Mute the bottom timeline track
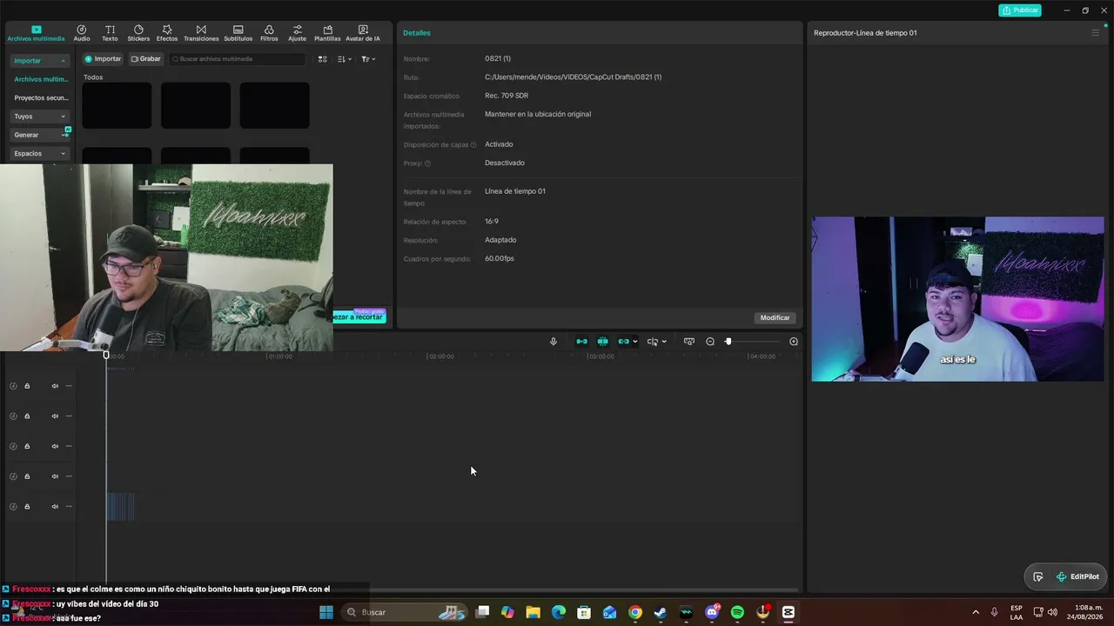Screen dimensions: 1114x626 point(55,507)
